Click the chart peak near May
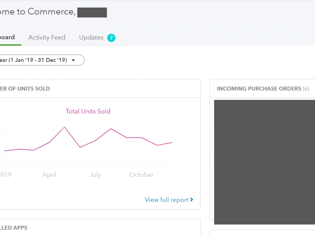This screenshot has height=236, width=315. click(65, 127)
